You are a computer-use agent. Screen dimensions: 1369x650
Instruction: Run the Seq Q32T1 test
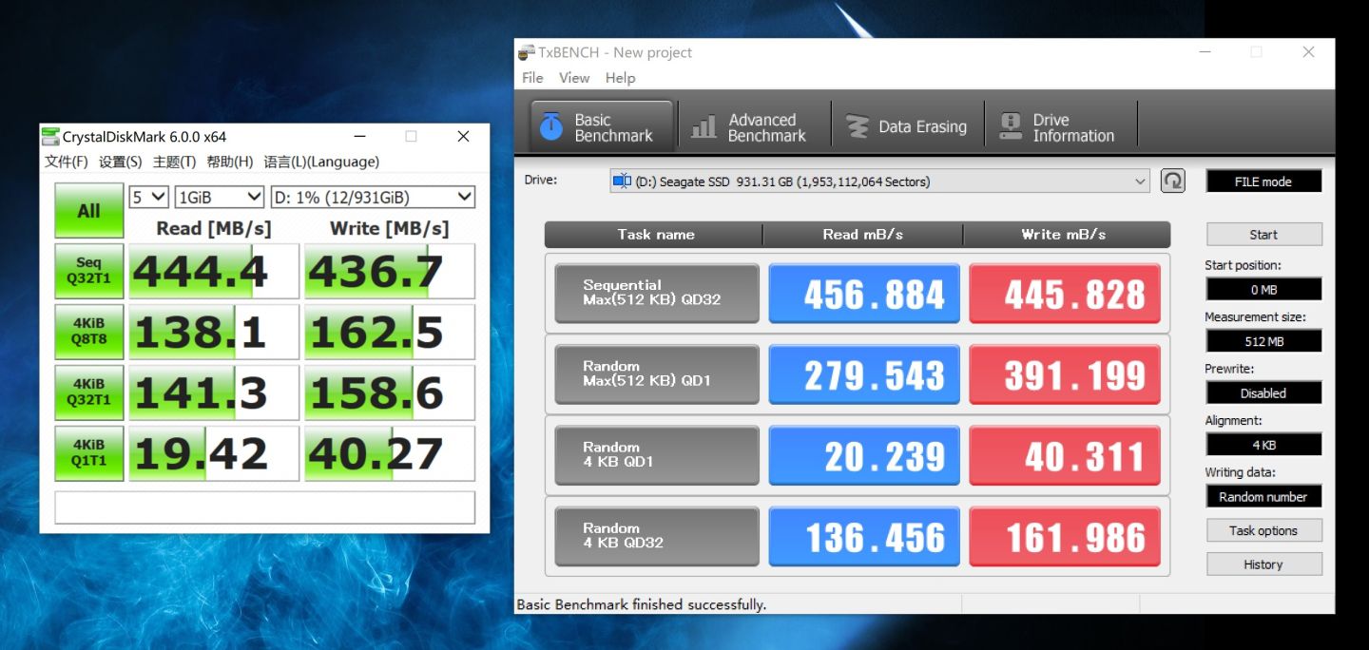click(88, 271)
